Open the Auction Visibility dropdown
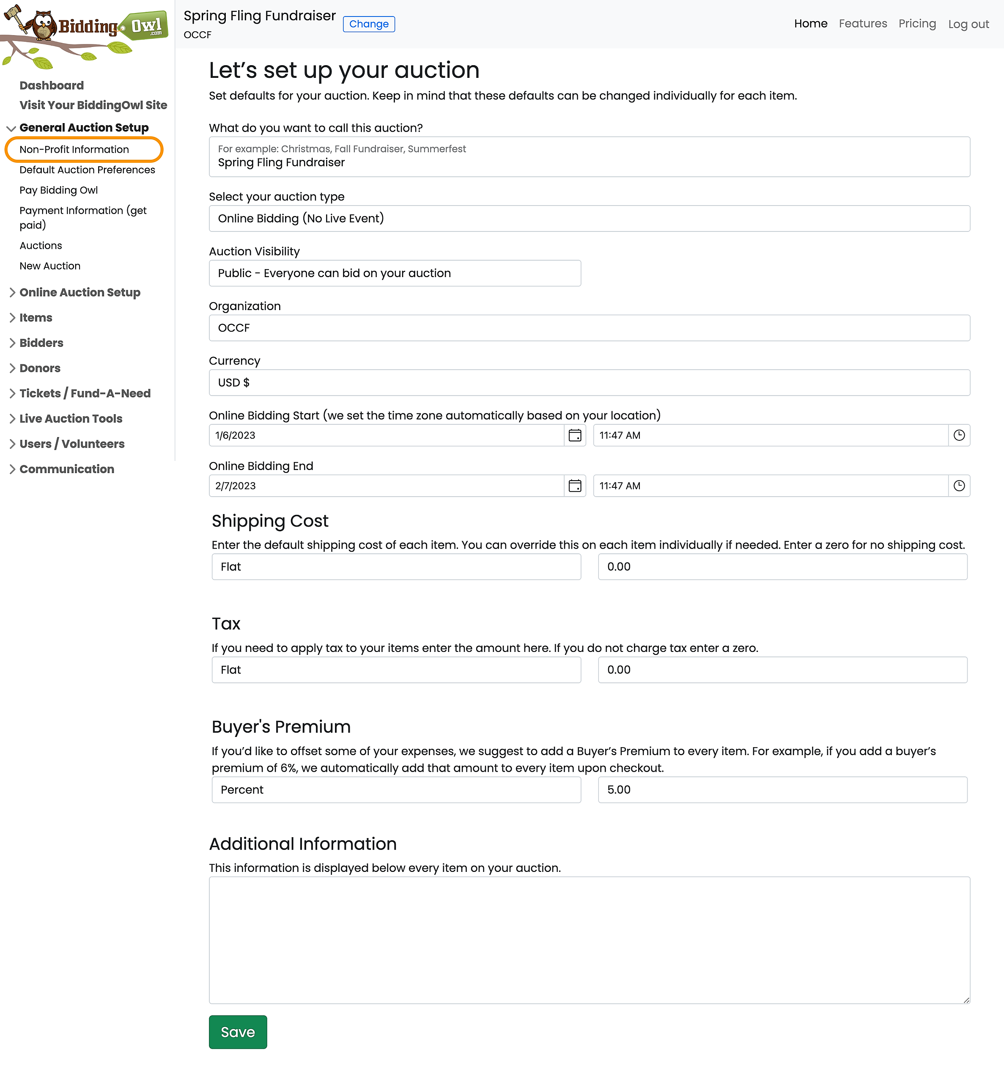Image resolution: width=1004 pixels, height=1083 pixels. [395, 273]
